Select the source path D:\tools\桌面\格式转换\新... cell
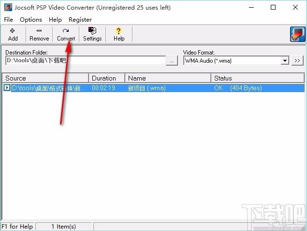The height and width of the screenshot is (231, 307). click(x=48, y=88)
